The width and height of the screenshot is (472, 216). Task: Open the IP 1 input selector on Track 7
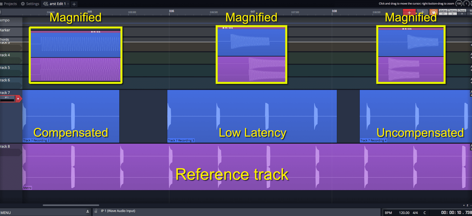click(x=7, y=98)
